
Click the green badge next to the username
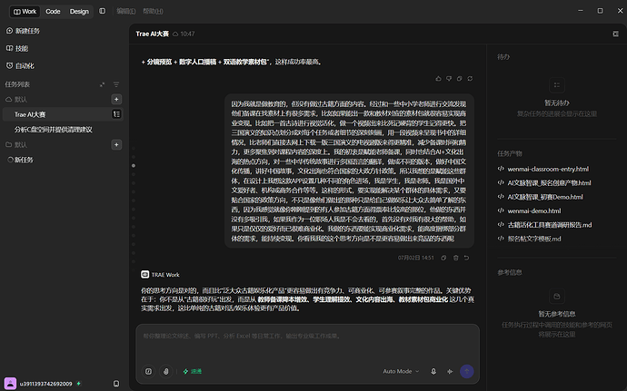tap(79, 384)
